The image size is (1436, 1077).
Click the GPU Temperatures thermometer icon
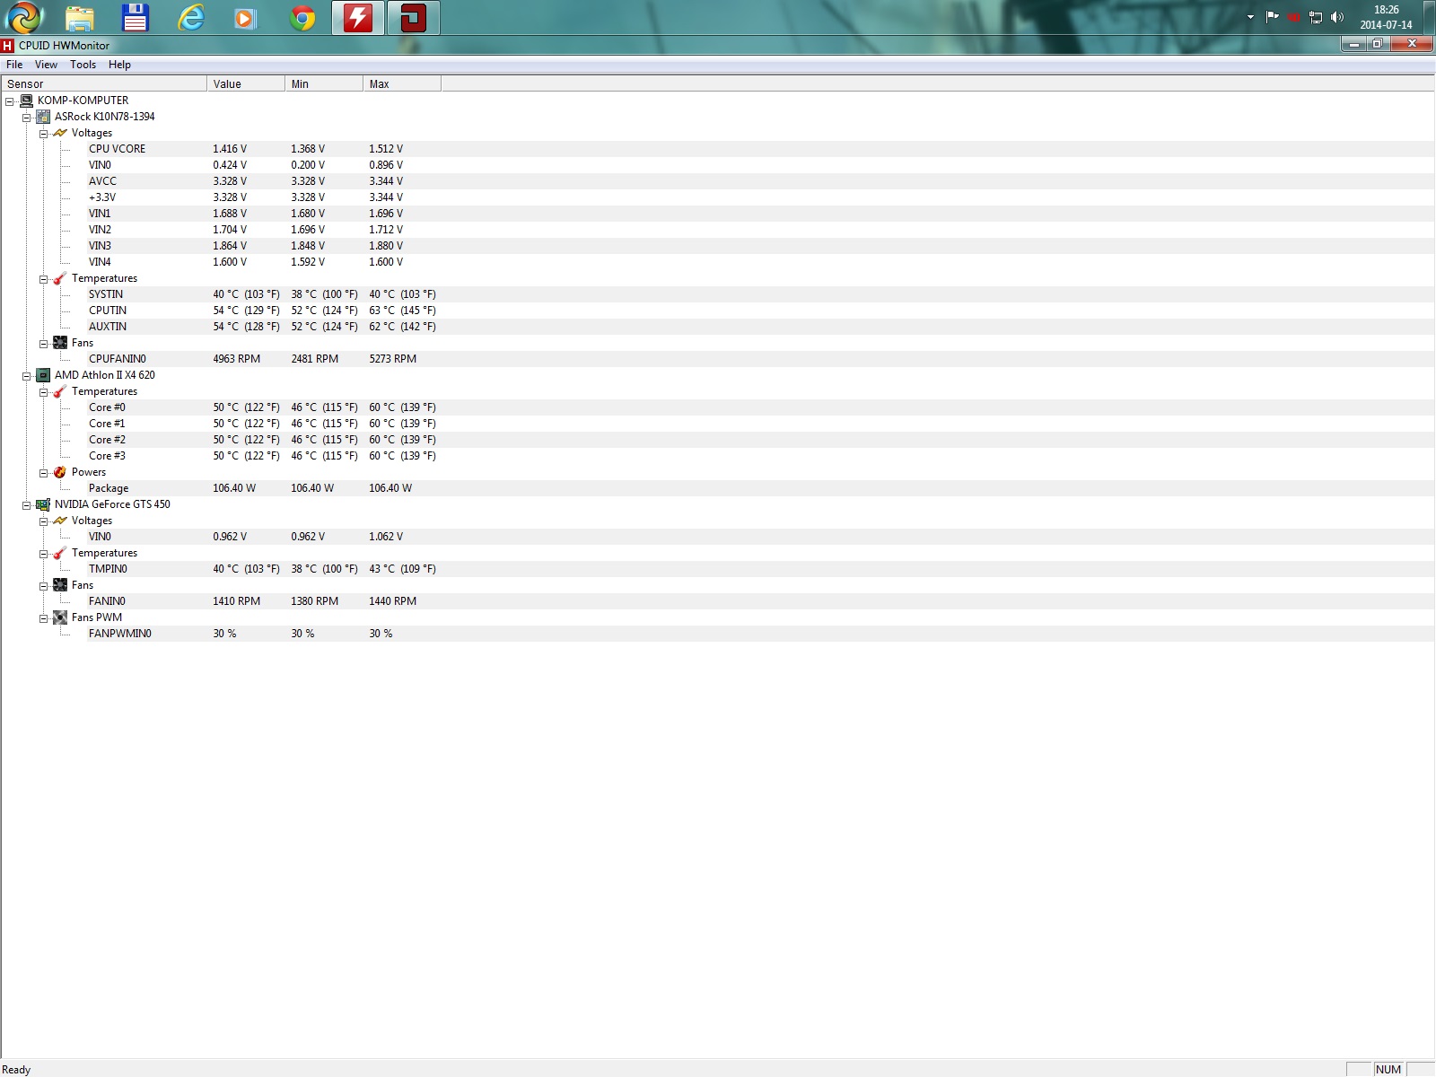60,553
